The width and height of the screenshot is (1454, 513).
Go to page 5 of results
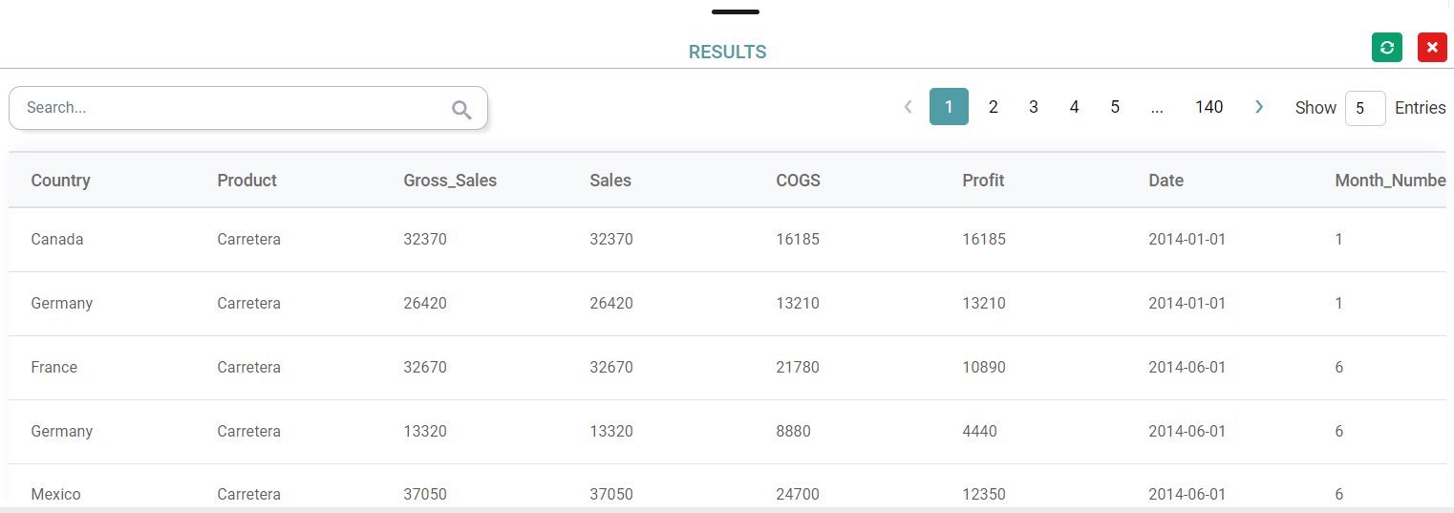point(1115,107)
